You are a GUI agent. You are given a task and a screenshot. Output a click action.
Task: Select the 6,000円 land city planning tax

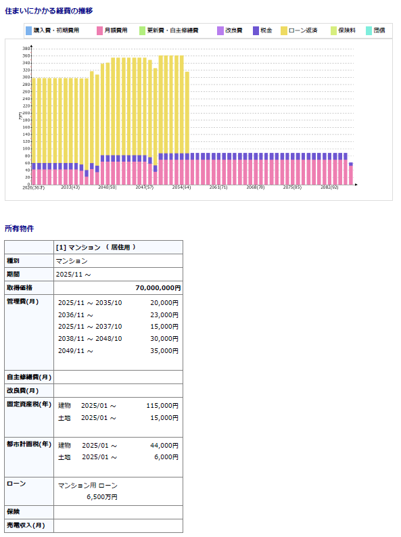166,457
